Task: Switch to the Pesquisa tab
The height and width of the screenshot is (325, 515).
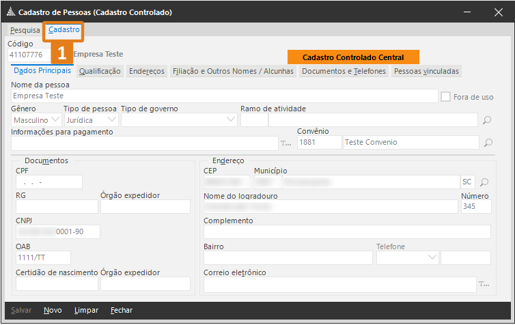Action: click(x=25, y=30)
